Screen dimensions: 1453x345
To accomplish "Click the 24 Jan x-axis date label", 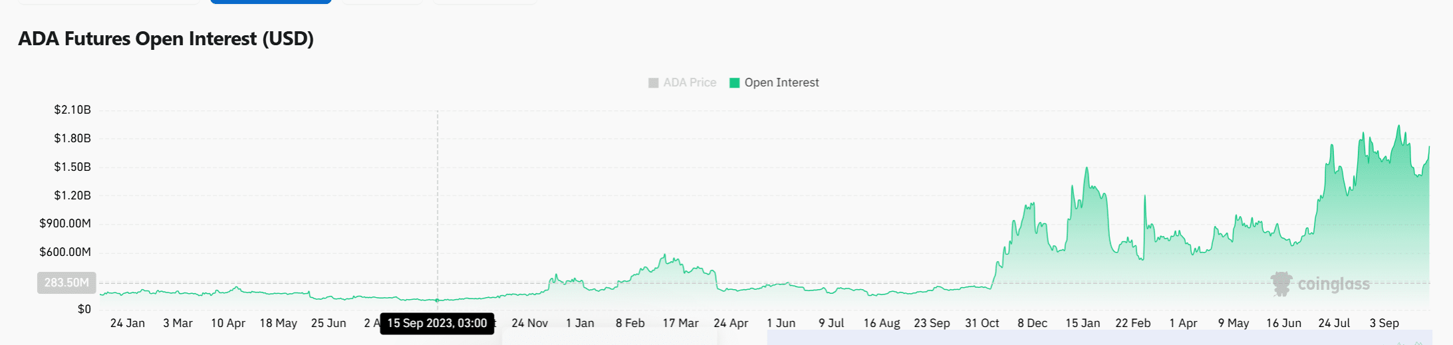I will 127,323.
